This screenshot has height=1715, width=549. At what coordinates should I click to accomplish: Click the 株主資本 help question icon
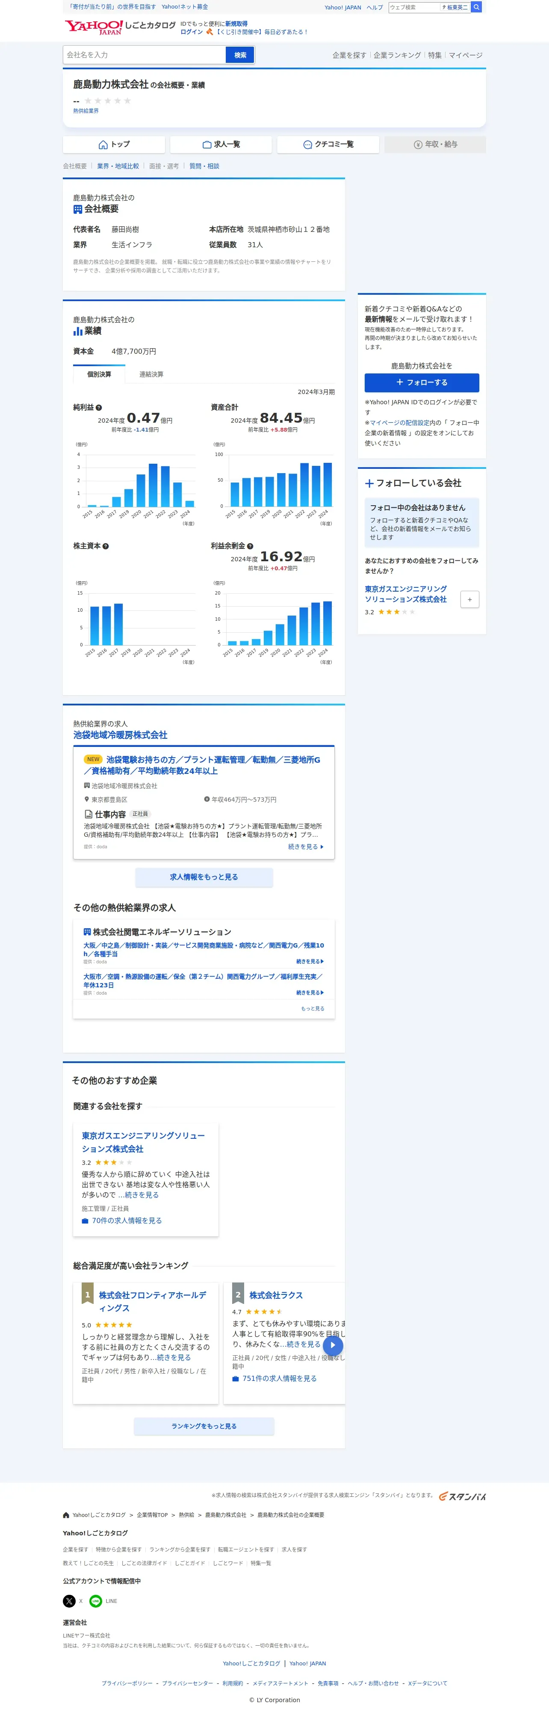[x=106, y=546]
